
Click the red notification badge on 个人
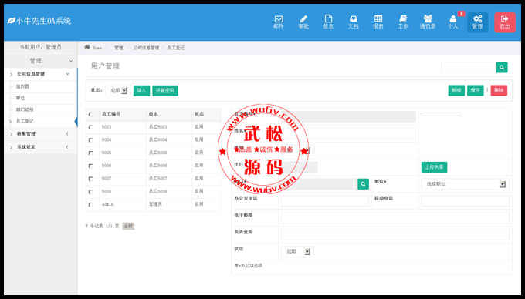(x=461, y=14)
